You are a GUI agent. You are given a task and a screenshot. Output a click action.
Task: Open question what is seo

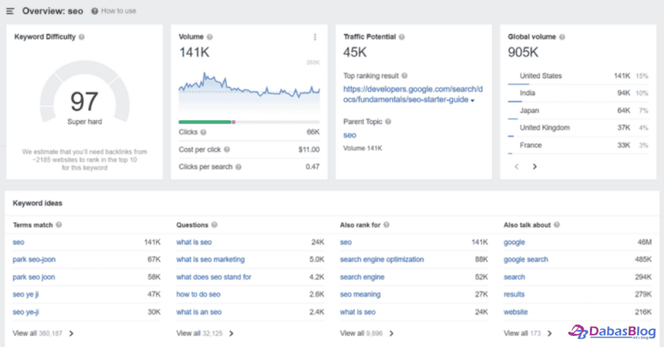[194, 242]
